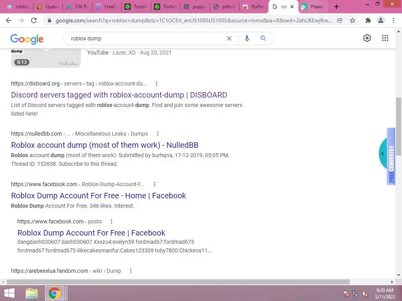Open 'Roblox Dump Account For Free - Home' link
The width and height of the screenshot is (402, 301).
point(99,196)
